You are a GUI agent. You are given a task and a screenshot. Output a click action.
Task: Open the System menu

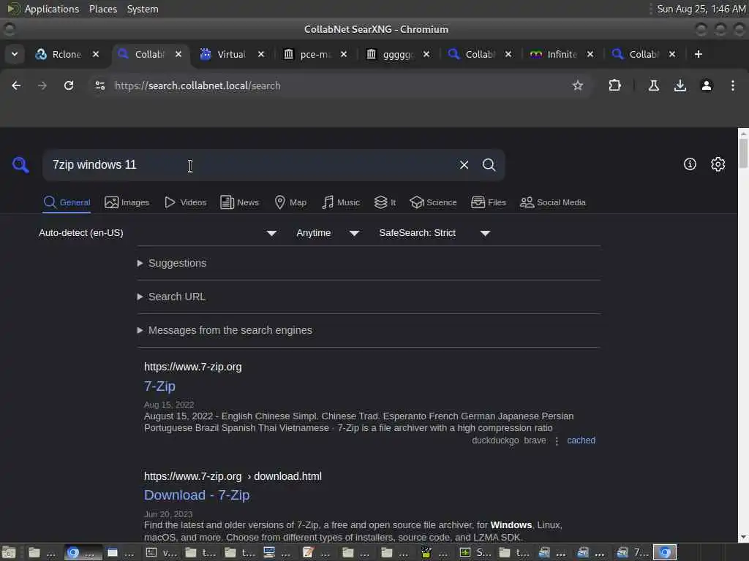point(143,9)
